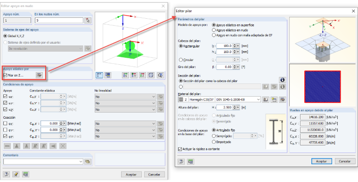The image size is (358, 182).
Task: Open nonlinearity dropdown for φX'
Action: 125,124
